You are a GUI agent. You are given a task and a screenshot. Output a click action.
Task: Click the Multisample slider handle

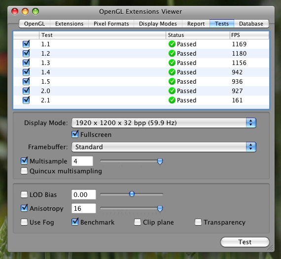tap(160, 162)
